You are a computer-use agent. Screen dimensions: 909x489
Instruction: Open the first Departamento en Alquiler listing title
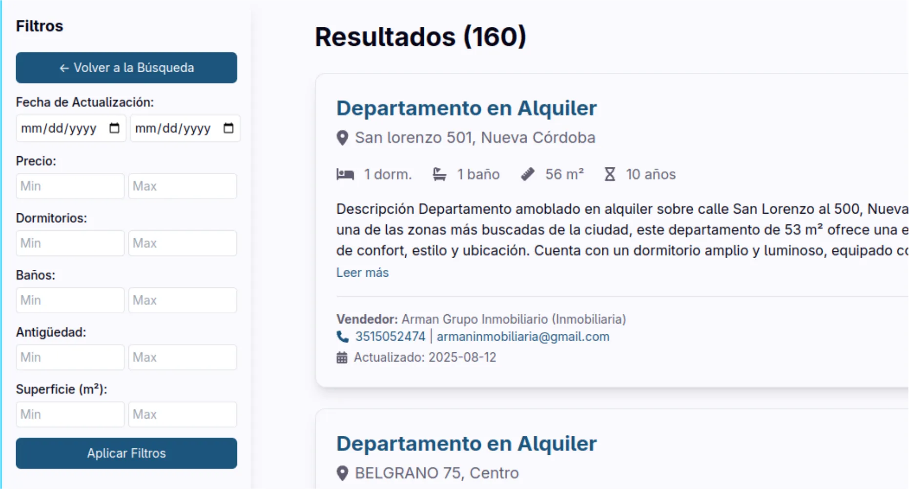[x=466, y=108]
